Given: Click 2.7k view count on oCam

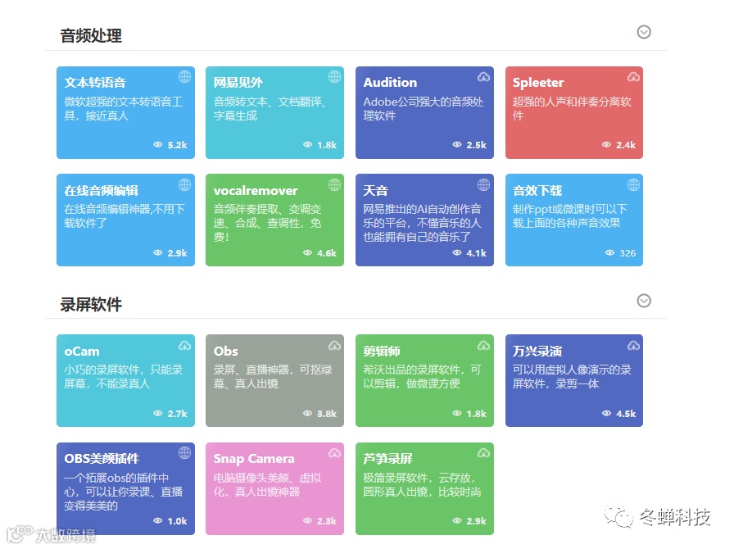Looking at the screenshot, I should 178,414.
